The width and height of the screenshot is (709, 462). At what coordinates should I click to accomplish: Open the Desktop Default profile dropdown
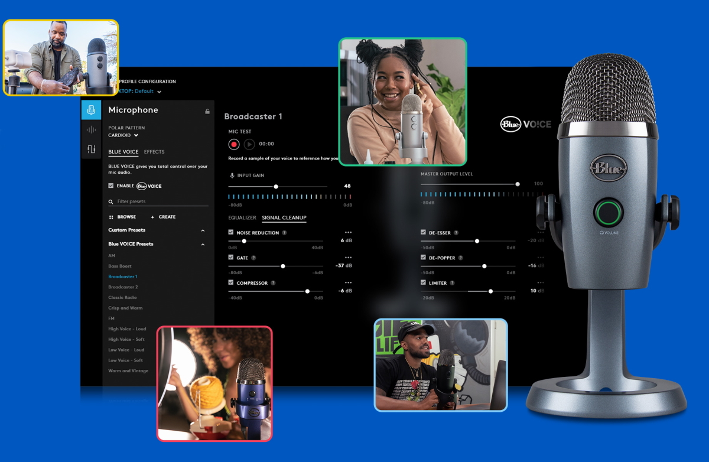coord(139,92)
